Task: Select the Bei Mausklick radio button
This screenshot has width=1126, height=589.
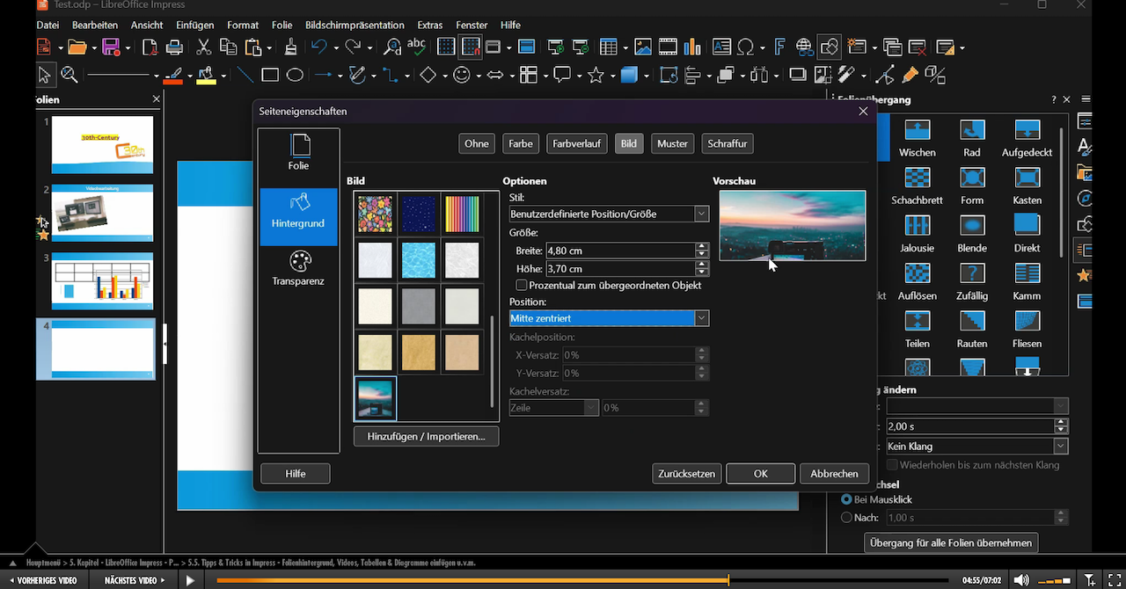Action: coord(846,499)
